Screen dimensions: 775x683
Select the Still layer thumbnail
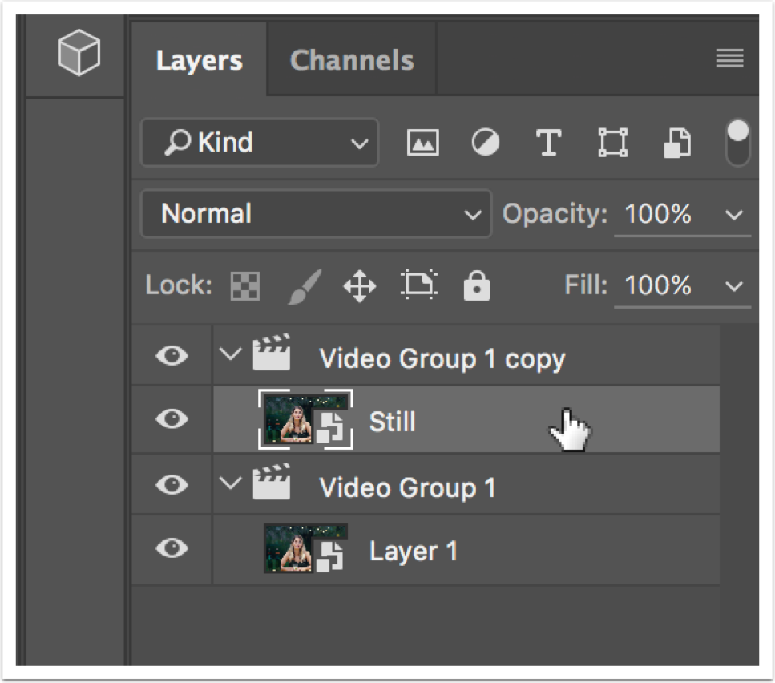[305, 419]
